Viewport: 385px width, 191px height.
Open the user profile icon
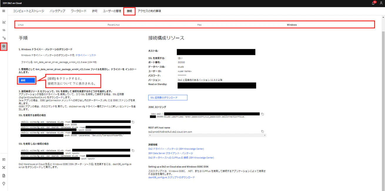coord(381,3)
